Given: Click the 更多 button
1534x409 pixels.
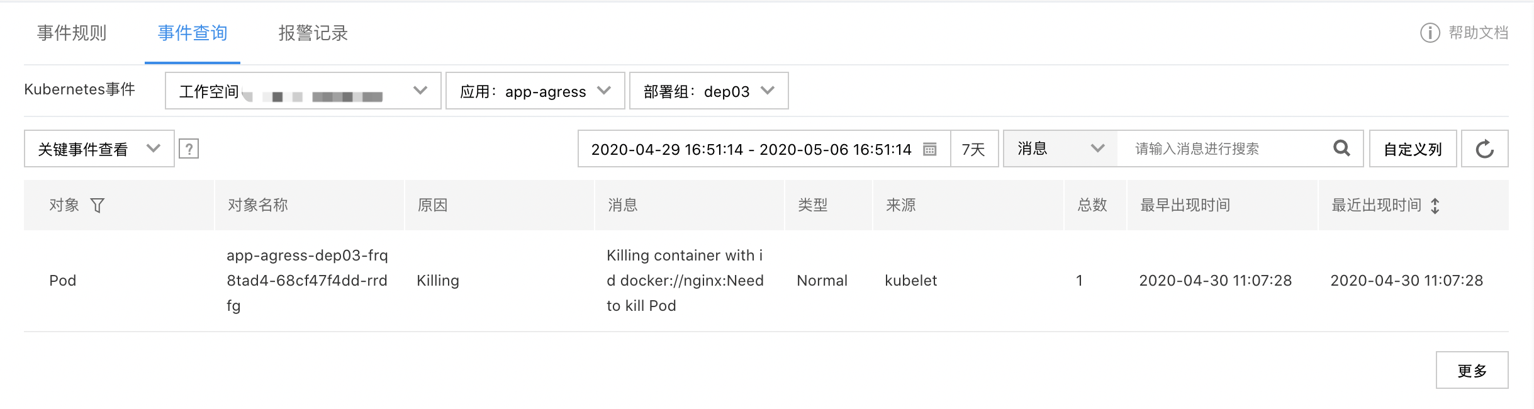Looking at the screenshot, I should [1472, 370].
